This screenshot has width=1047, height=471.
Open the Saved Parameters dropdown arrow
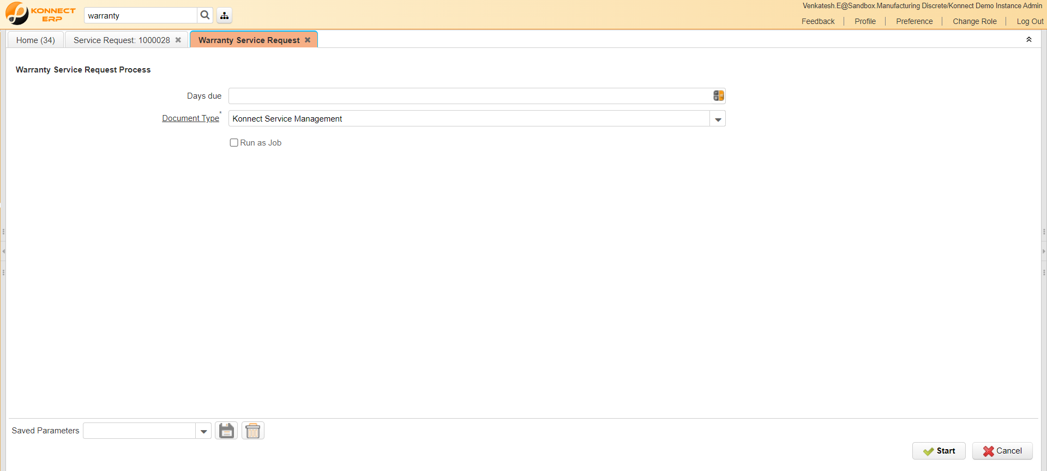203,431
